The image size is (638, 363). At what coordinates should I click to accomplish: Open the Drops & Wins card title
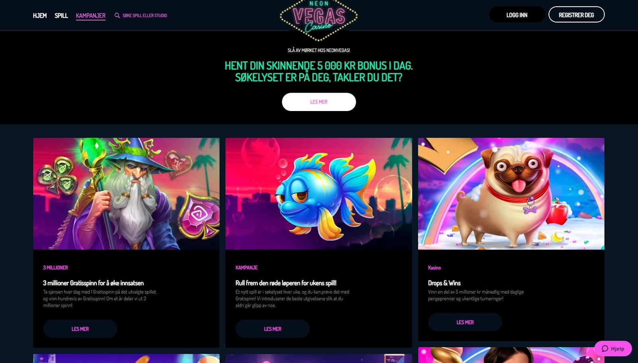[444, 283]
